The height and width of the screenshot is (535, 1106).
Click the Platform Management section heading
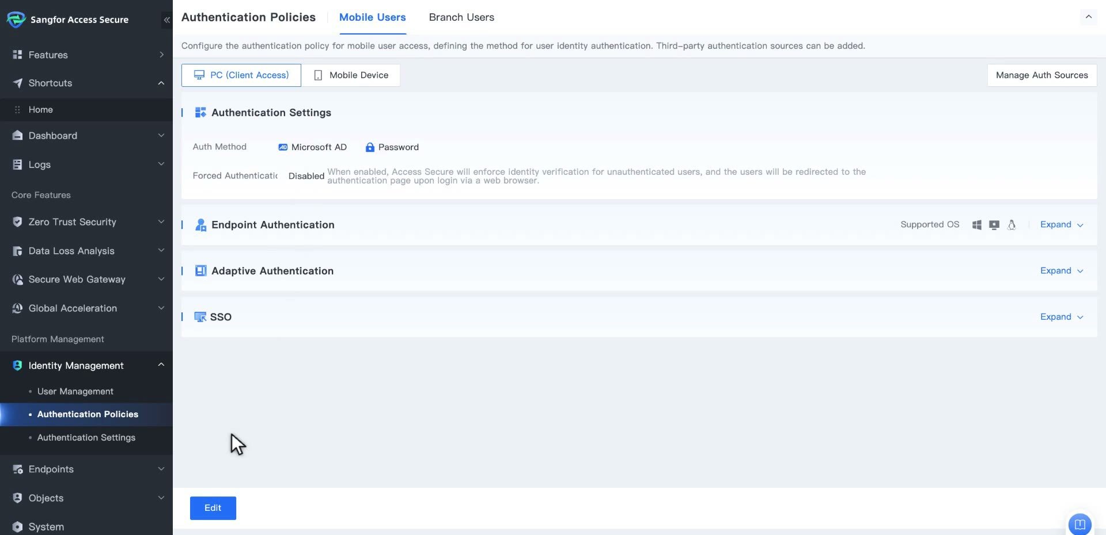pos(58,339)
